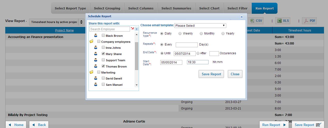Check the Black Brown checkbox
Screen dimensions: 328x128
coord(103,35)
